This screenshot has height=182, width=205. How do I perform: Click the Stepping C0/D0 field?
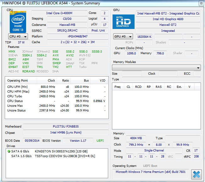(x=67, y=19)
